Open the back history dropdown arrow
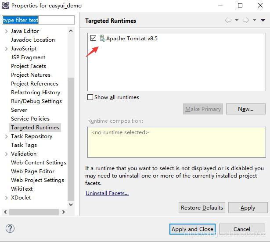The image size is (270, 242). tap(237, 20)
